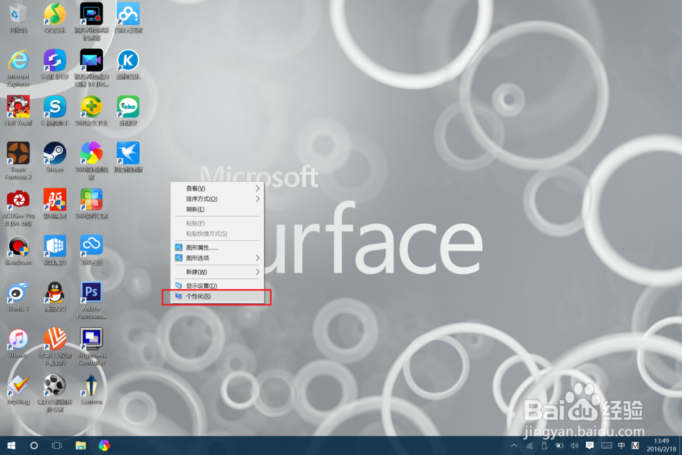Launch the blue S Skype-style shortcut

55,111
